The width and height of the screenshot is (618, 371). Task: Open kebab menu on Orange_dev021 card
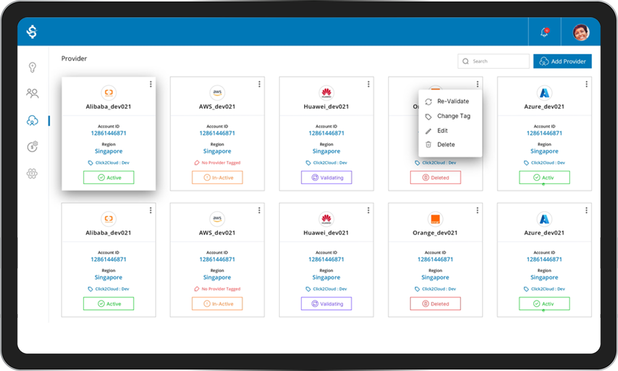[x=477, y=210]
